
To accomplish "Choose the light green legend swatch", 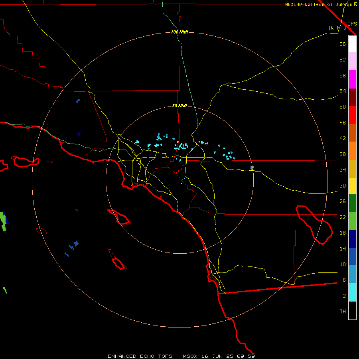I will (352, 221).
